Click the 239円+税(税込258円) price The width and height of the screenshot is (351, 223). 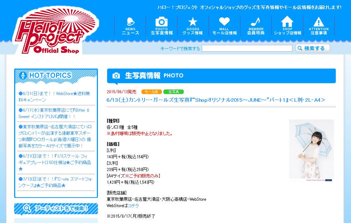tap(128, 170)
